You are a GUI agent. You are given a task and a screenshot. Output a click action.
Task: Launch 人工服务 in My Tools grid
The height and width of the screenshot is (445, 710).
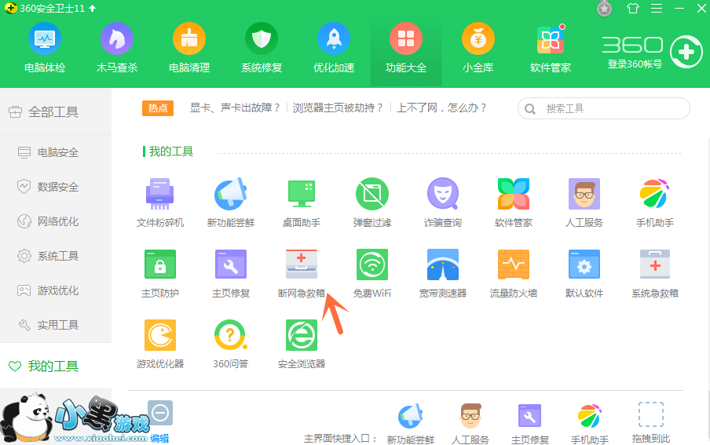[x=584, y=202]
